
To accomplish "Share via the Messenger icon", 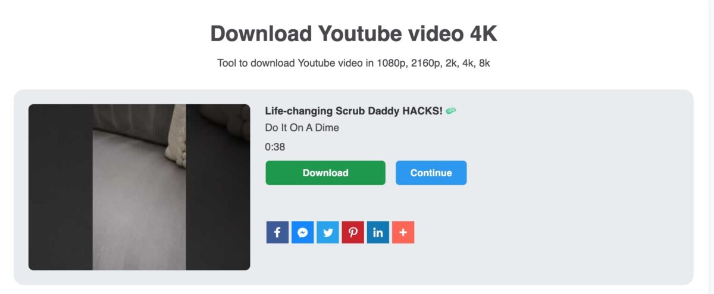I will click(x=302, y=233).
